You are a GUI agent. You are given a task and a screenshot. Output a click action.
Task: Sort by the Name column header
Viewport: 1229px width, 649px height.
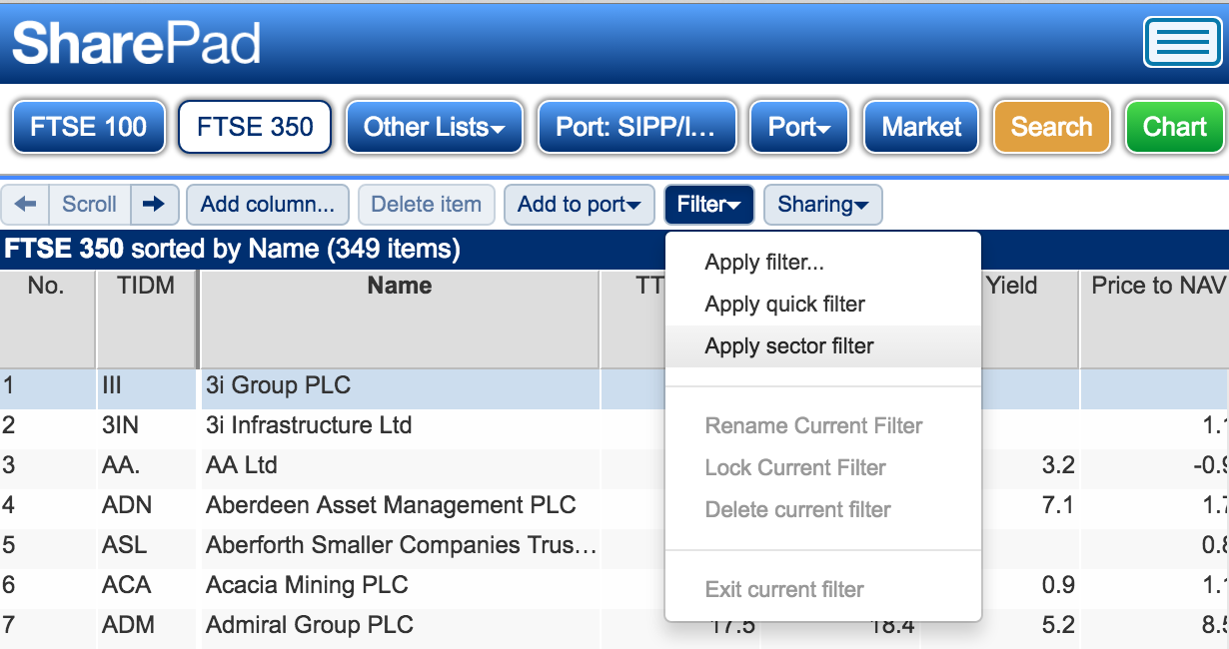coord(400,318)
